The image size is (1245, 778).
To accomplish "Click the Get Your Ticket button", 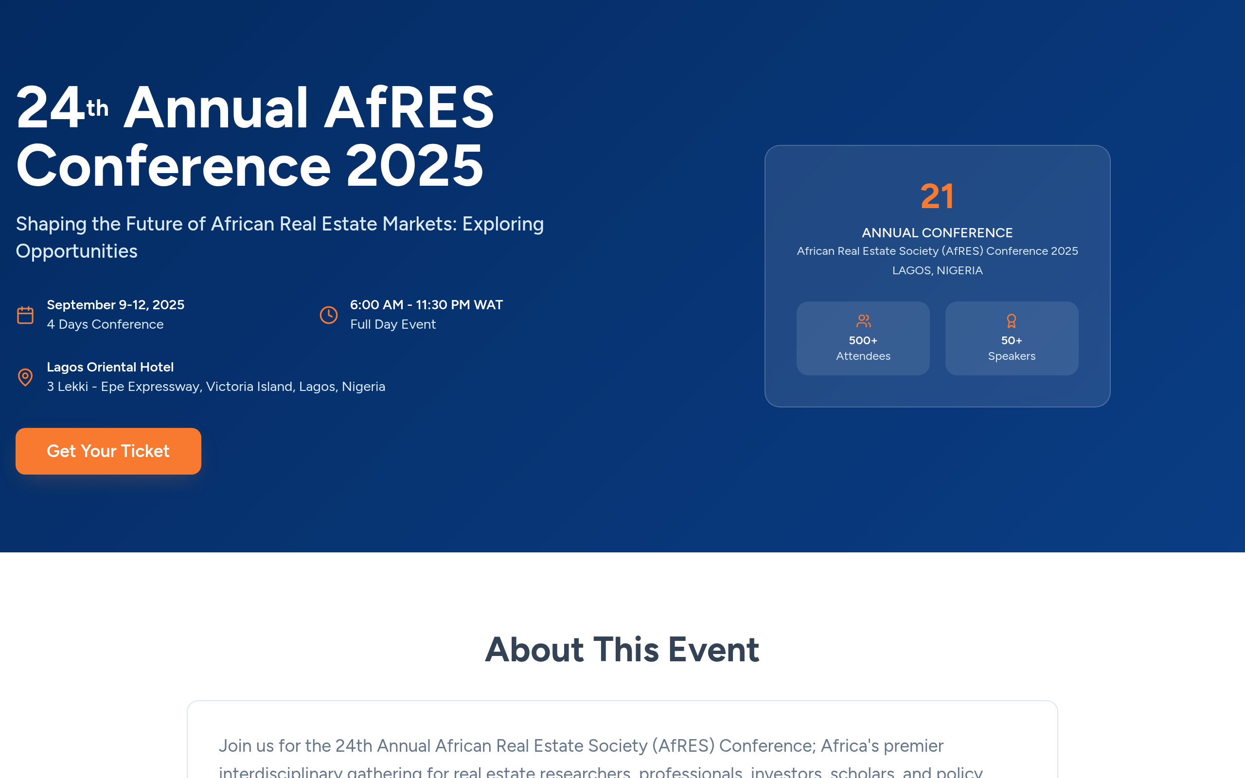I will (108, 451).
